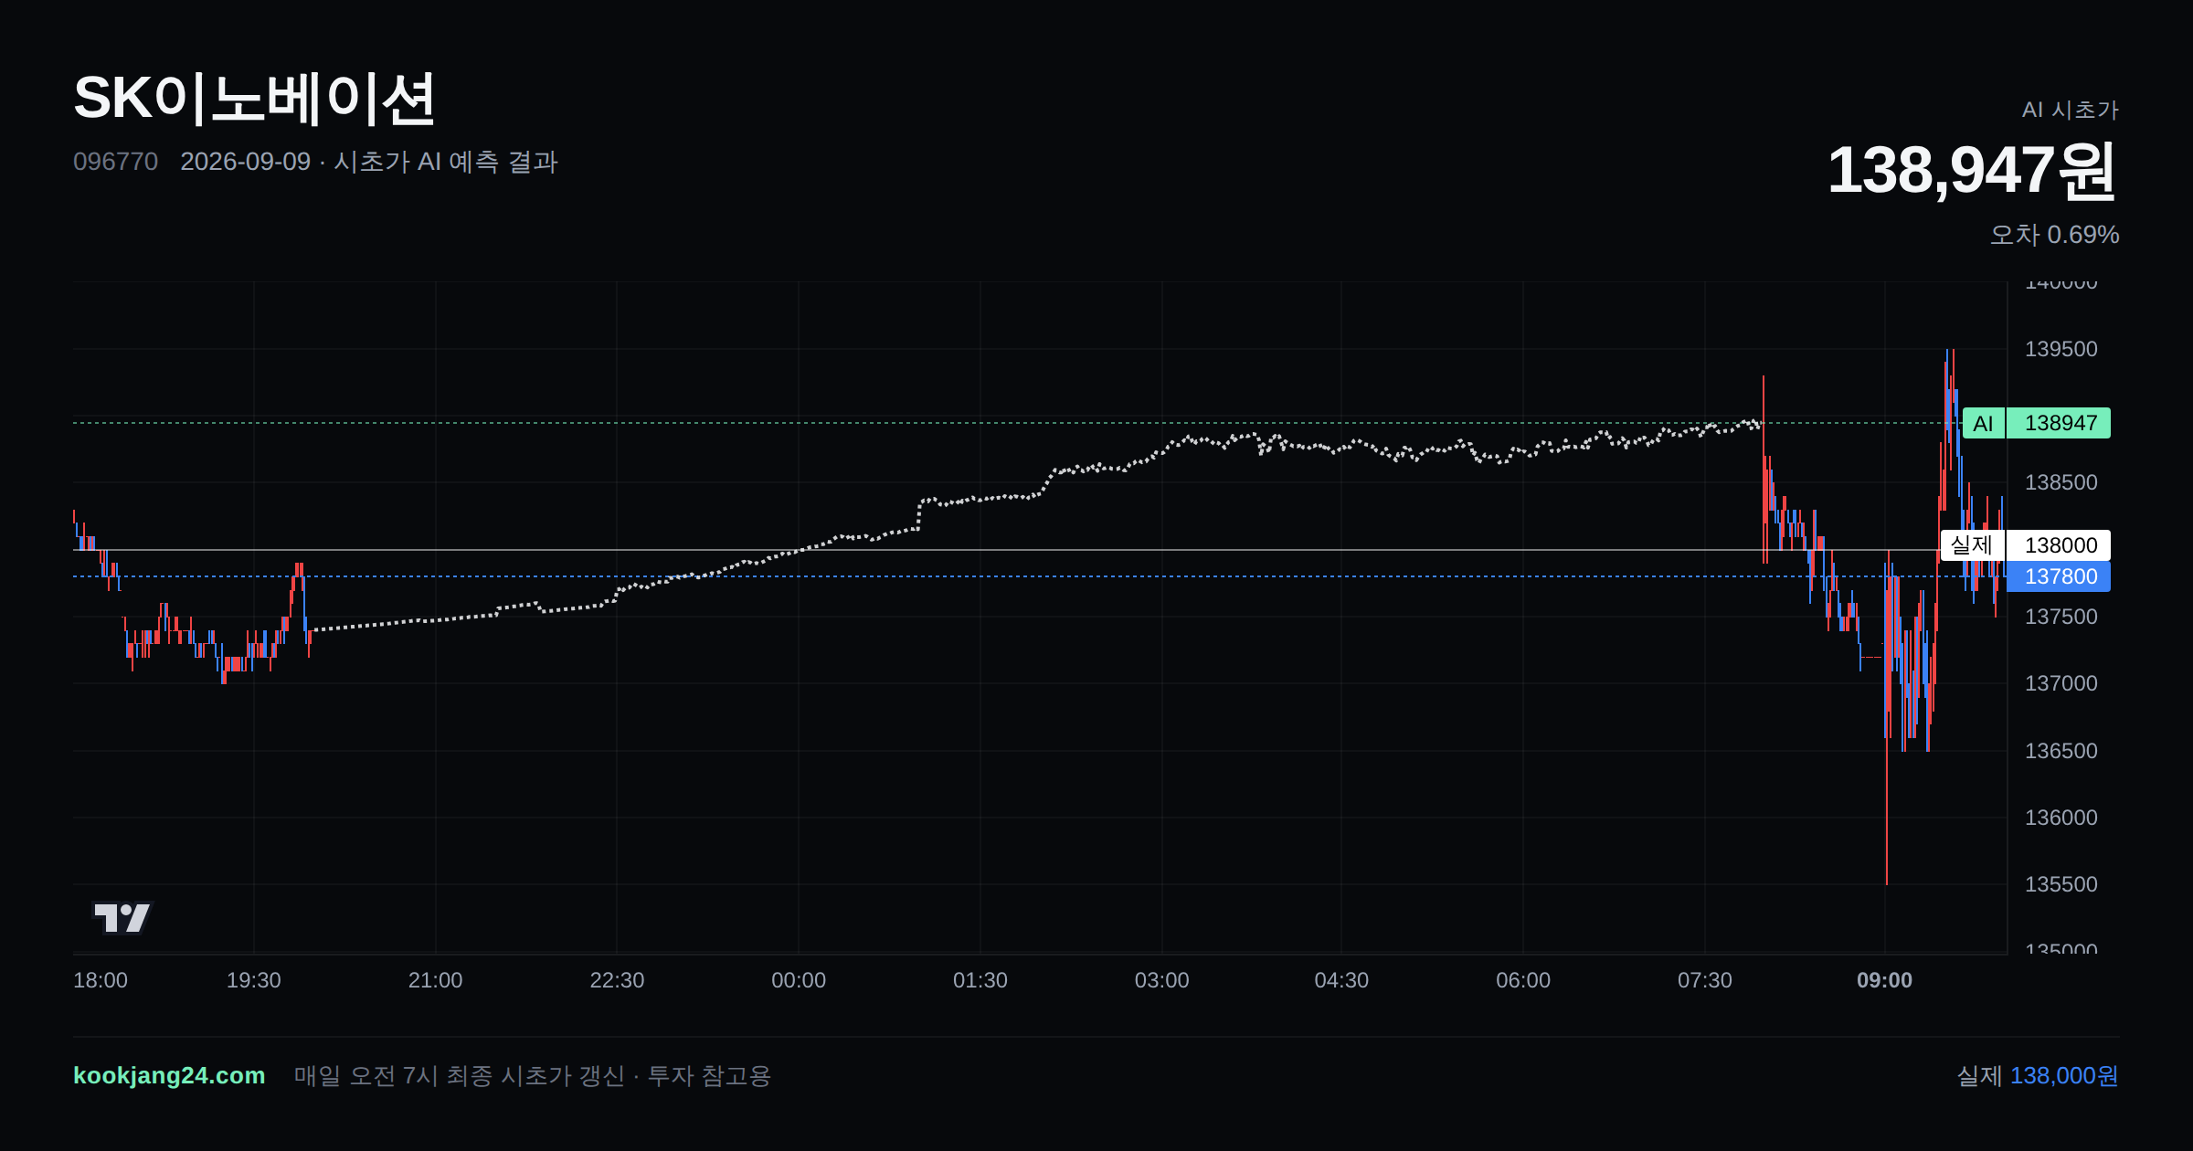The height and width of the screenshot is (1151, 2193).
Task: Select the predicted price 138,947원
Action: point(1972,171)
